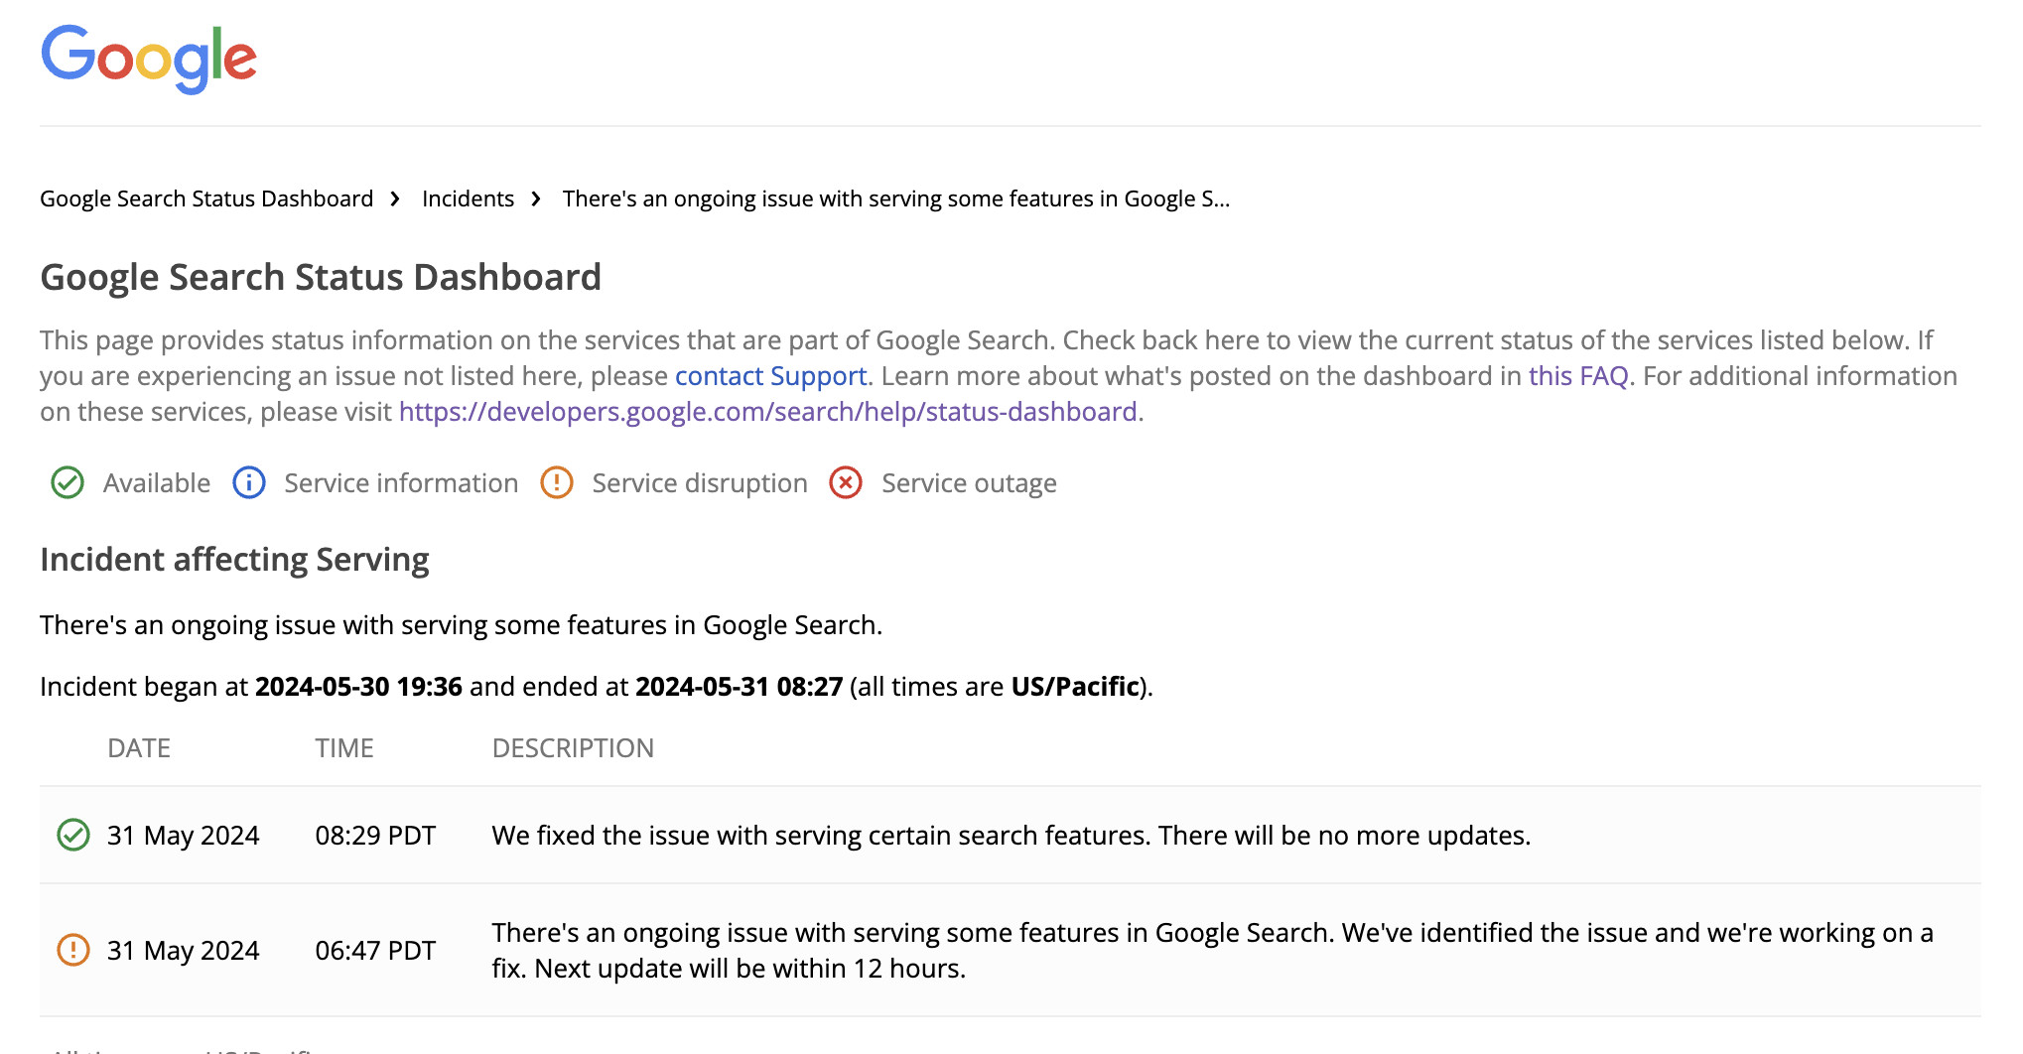Viewport: 2023px width, 1054px height.
Task: Open the Incidents breadcrumb page
Action: coord(468,198)
